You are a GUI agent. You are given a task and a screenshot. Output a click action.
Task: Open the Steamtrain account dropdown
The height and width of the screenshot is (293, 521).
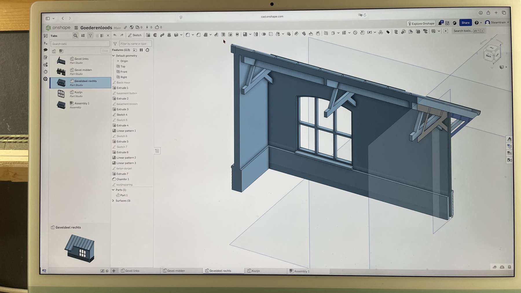[x=497, y=23]
